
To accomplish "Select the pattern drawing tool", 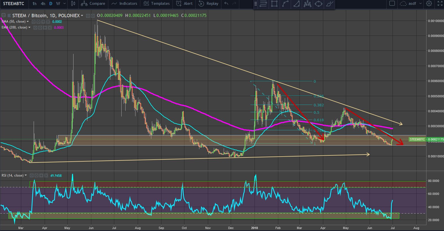I will pos(307,4).
